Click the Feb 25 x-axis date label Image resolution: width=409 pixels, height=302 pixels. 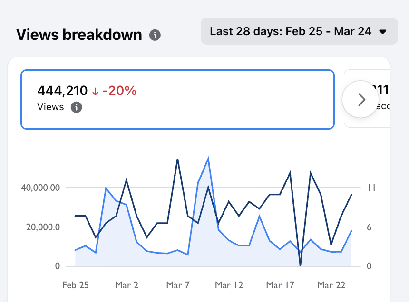click(76, 285)
